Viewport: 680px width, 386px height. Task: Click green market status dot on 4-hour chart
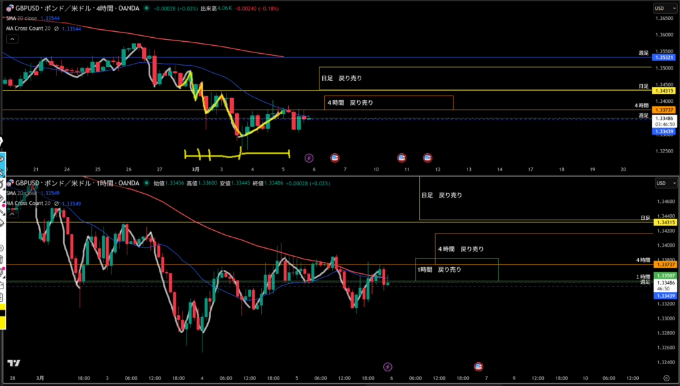[147, 9]
